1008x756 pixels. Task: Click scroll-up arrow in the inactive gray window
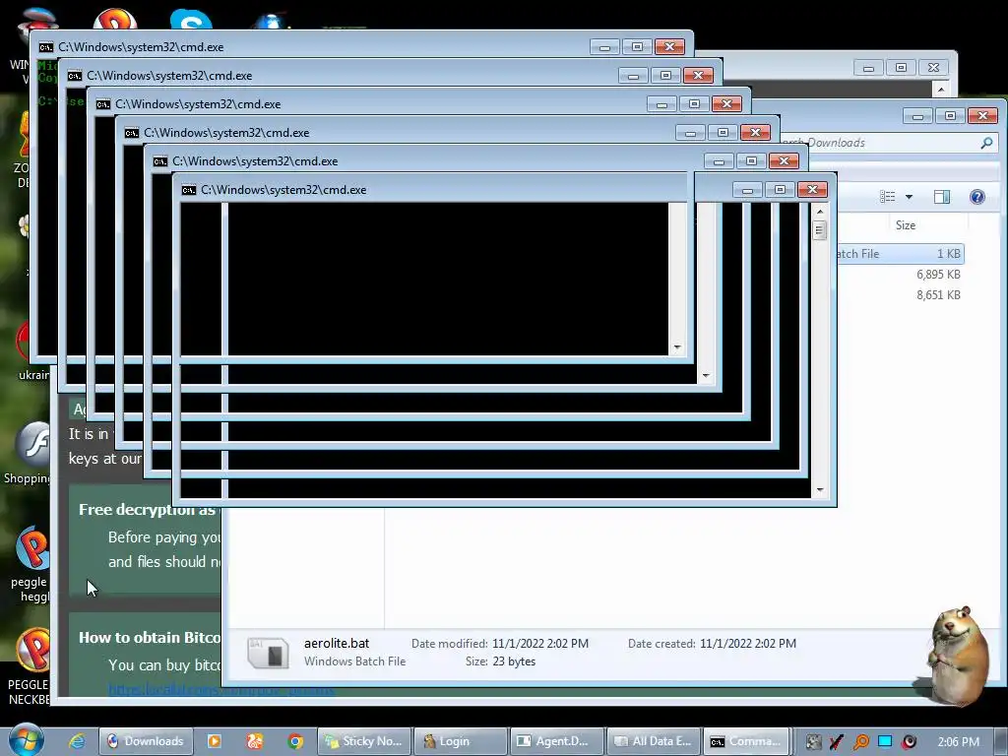941,89
